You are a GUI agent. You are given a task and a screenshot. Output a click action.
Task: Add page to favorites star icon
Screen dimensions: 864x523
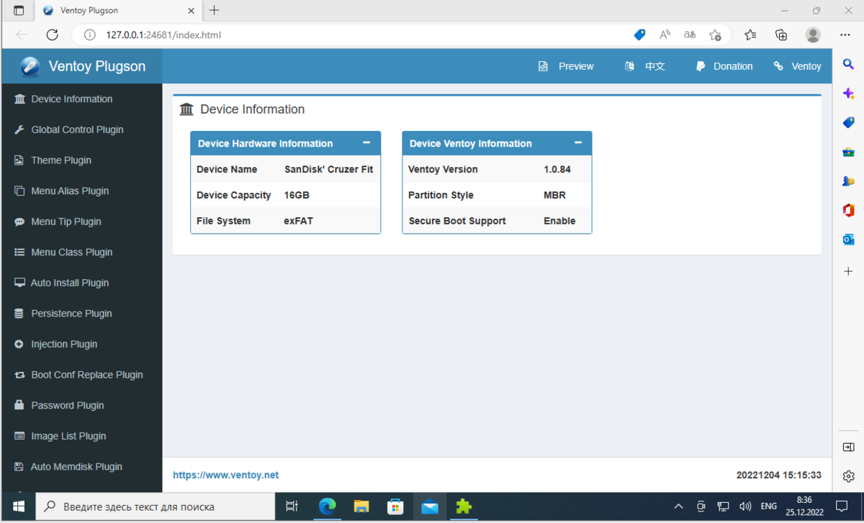point(715,35)
